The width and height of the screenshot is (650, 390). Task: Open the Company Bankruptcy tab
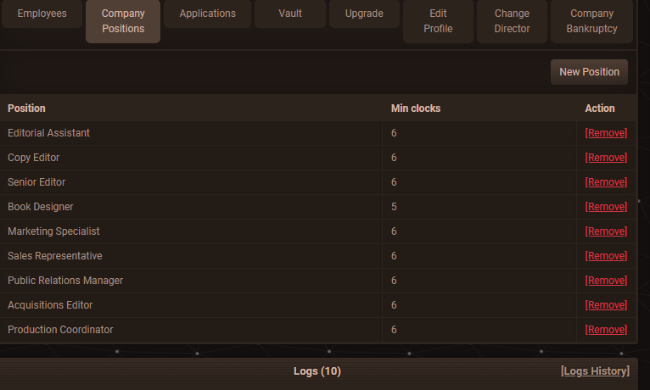pyautogui.click(x=591, y=21)
